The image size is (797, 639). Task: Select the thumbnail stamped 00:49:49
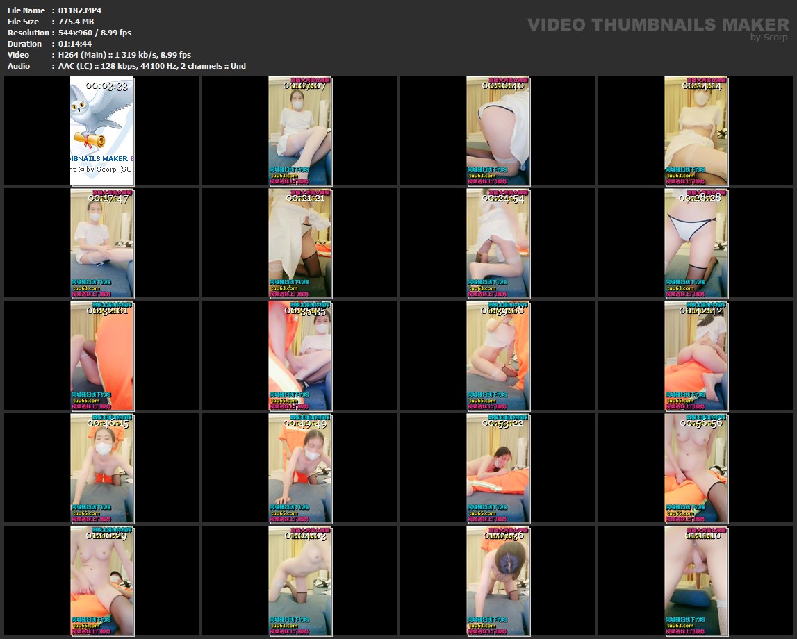click(300, 468)
